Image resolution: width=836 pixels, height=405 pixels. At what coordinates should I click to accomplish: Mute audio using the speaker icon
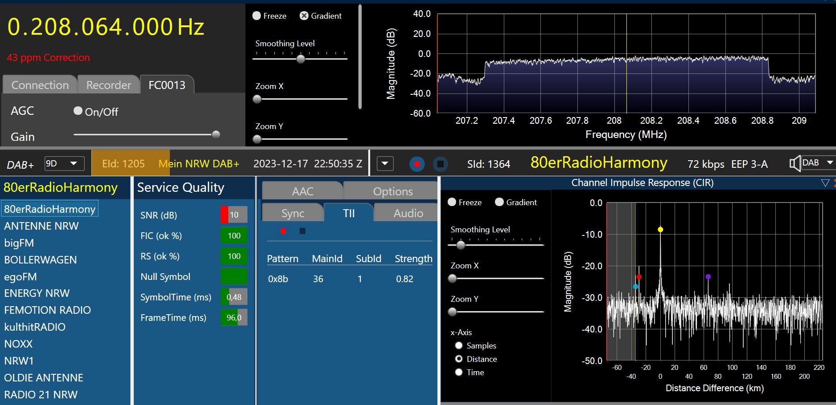point(795,163)
